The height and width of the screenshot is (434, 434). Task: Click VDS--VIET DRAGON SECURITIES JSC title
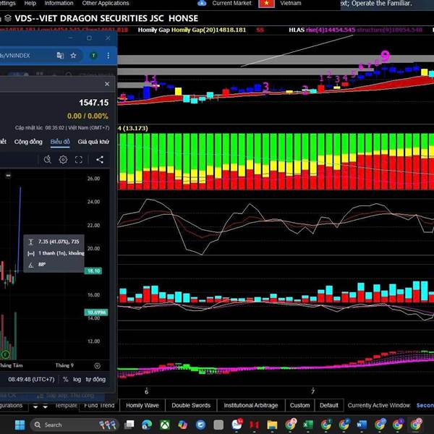[x=106, y=18]
